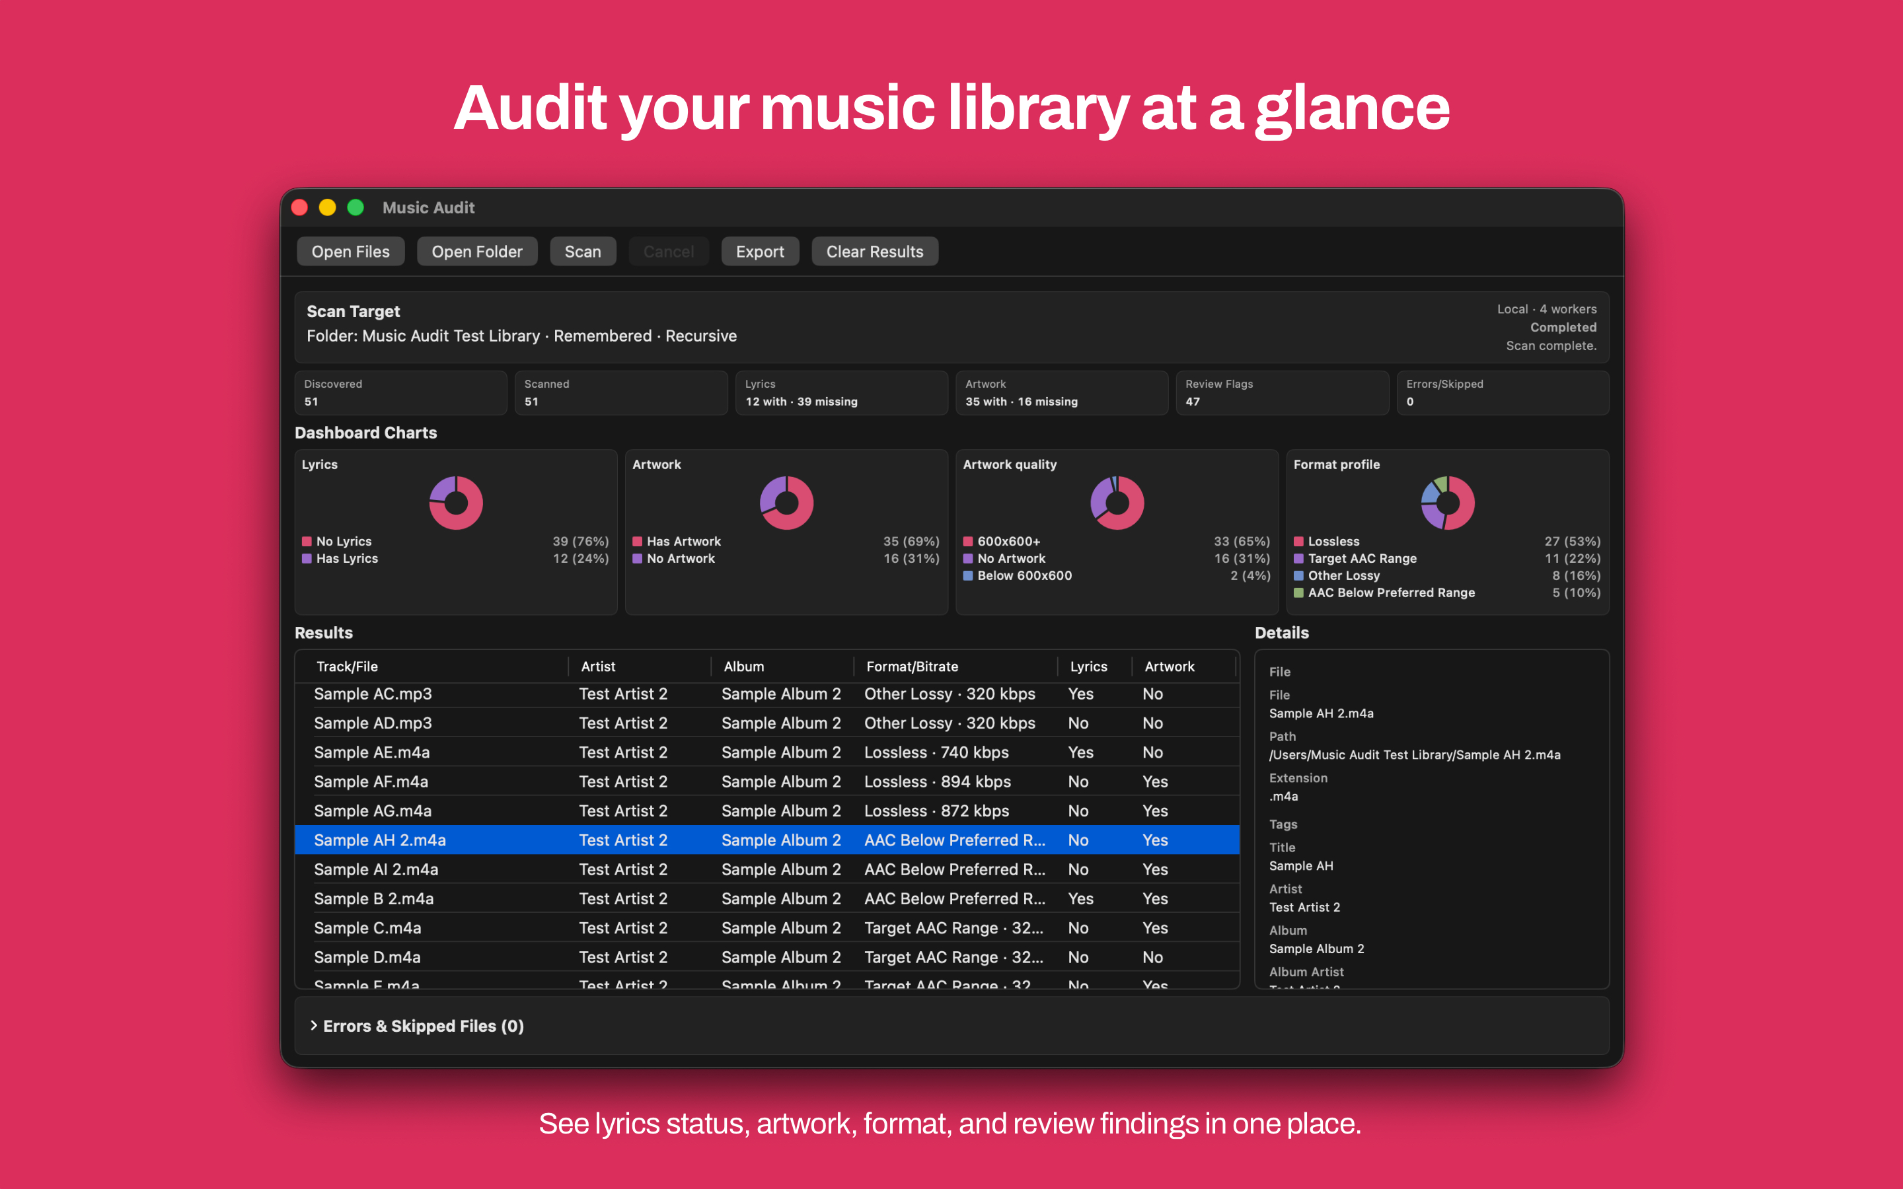Select the Sample AI 2.m4a row
The image size is (1903, 1189).
[x=766, y=869]
